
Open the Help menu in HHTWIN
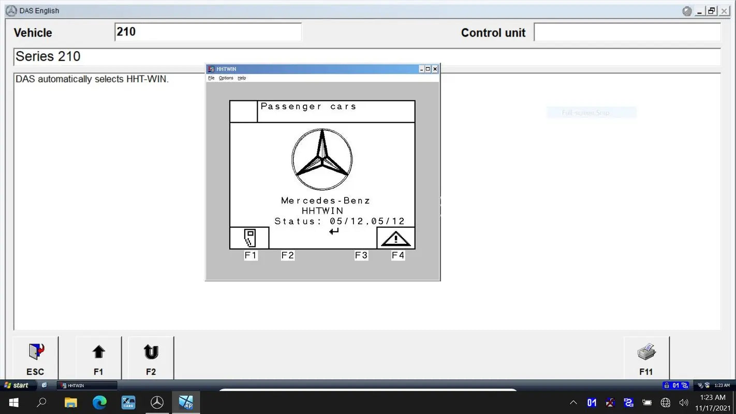point(241,78)
